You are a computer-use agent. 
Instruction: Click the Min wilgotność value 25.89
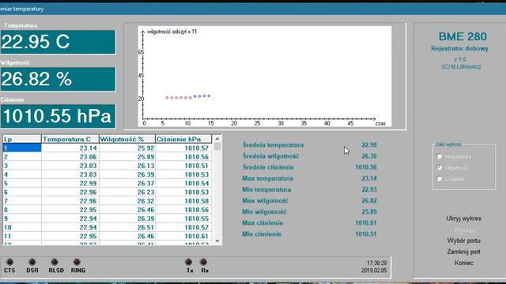click(x=369, y=212)
